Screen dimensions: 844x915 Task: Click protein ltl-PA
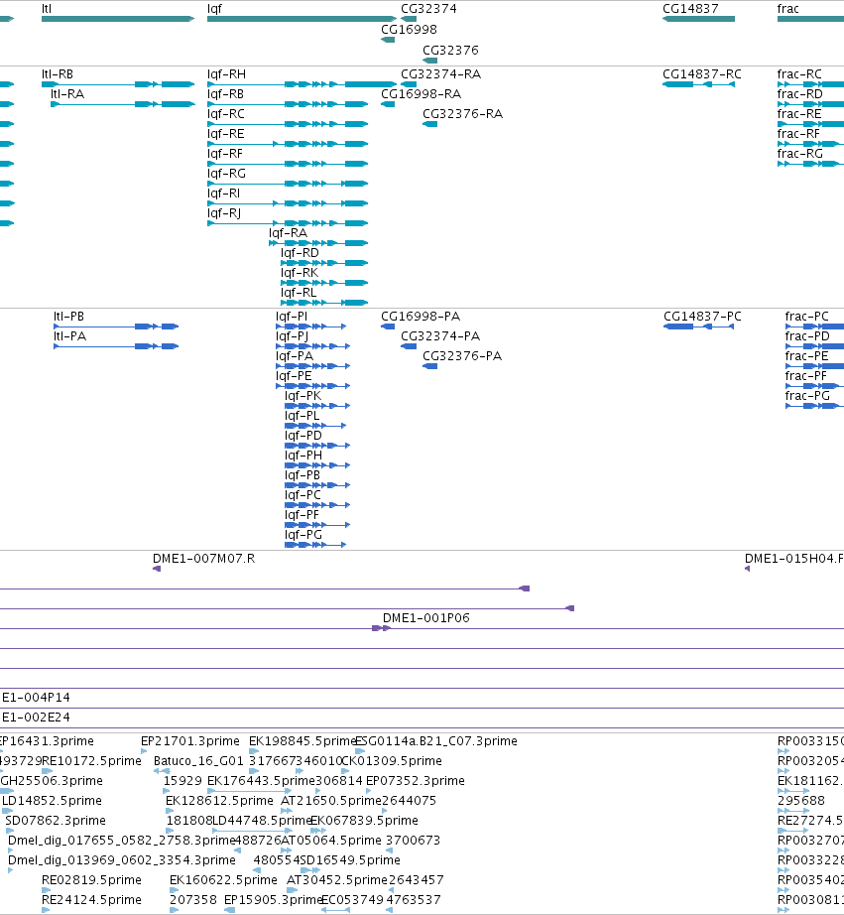click(70, 336)
